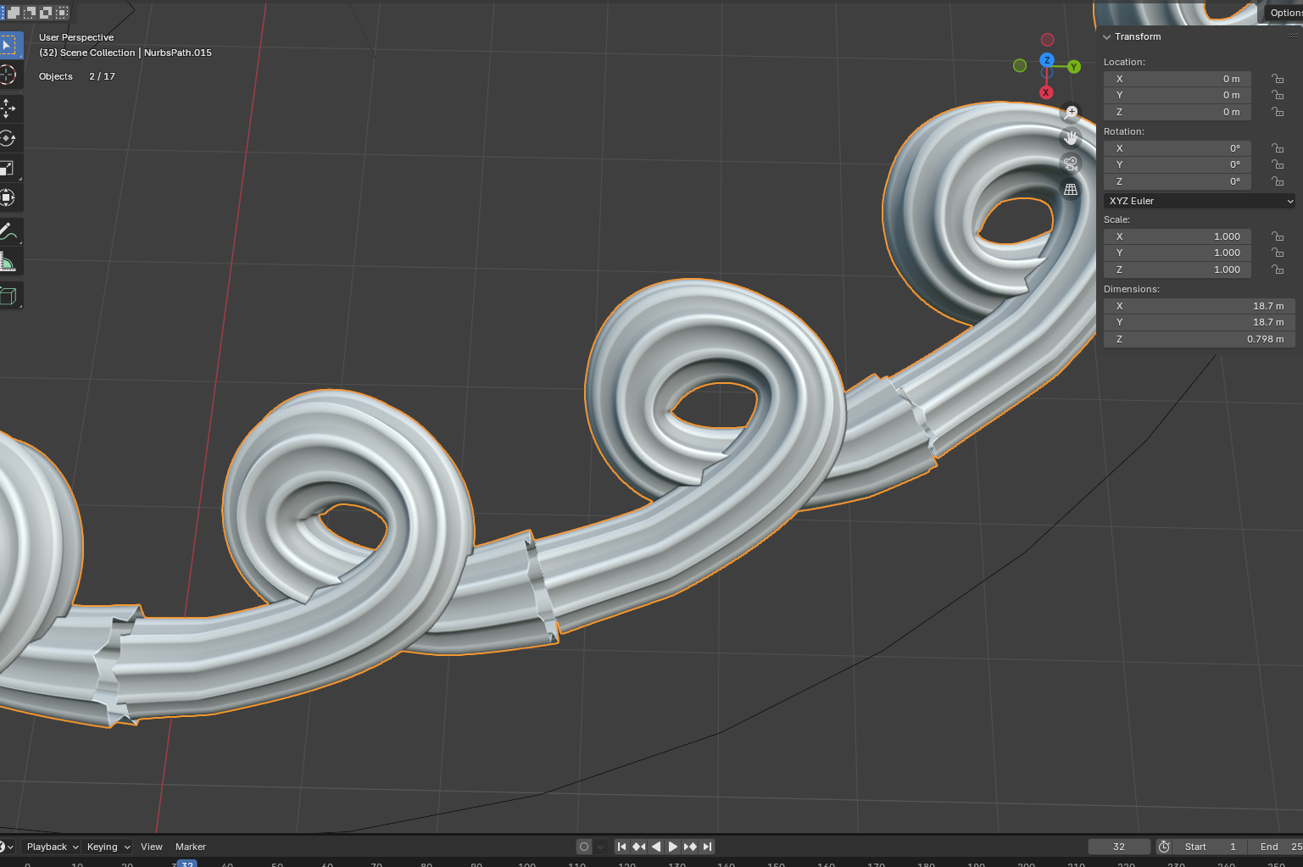Click the play animation button
This screenshot has height=867, width=1303.
pyautogui.click(x=673, y=847)
